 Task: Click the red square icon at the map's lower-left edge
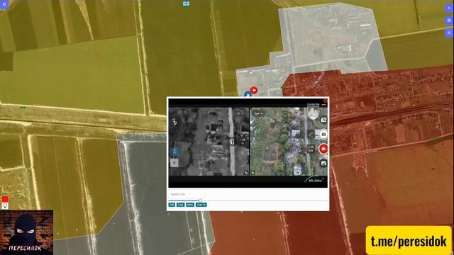(5, 199)
